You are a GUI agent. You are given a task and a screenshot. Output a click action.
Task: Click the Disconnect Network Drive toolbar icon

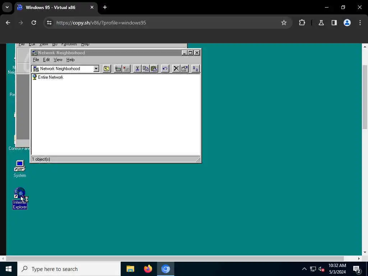(x=126, y=69)
